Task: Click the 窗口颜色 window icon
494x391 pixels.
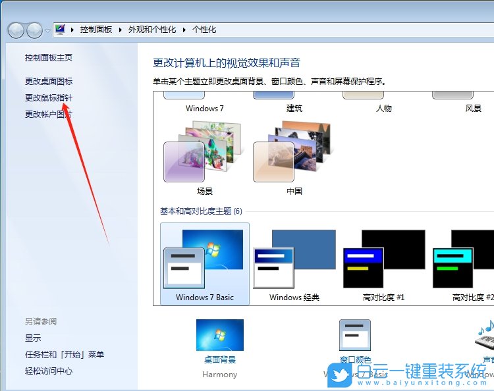Action: tap(355, 335)
